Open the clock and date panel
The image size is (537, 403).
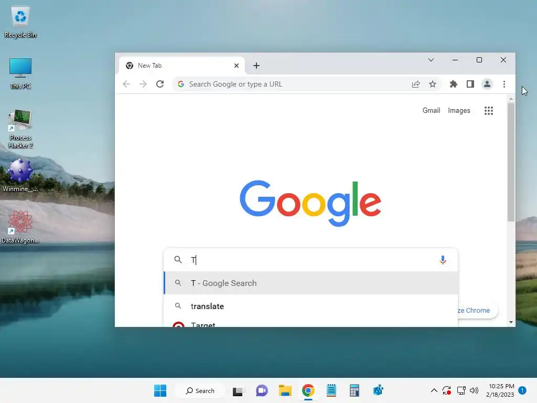(500, 390)
